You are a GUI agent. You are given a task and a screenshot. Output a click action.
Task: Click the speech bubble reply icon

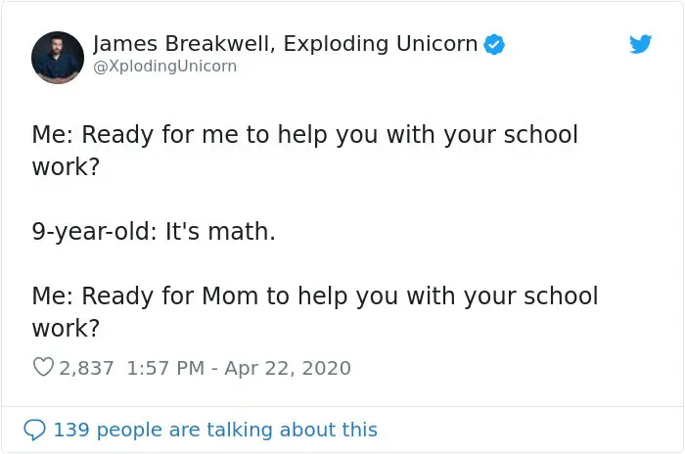(x=34, y=430)
